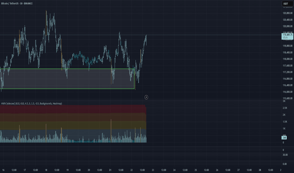
Task: Click date 22 on the time axis
Action: coord(132,170)
